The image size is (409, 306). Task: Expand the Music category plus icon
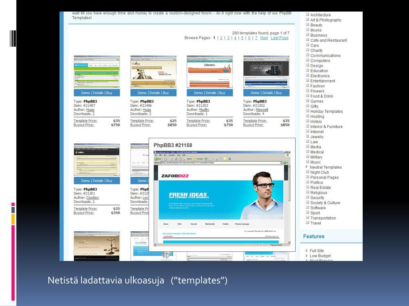pyautogui.click(x=307, y=162)
